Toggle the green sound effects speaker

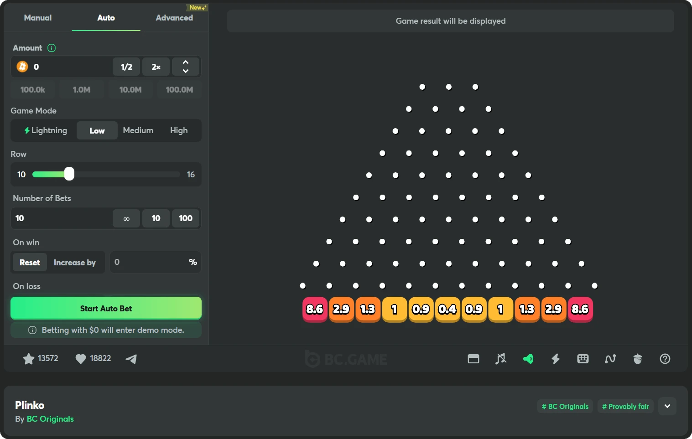tap(528, 359)
